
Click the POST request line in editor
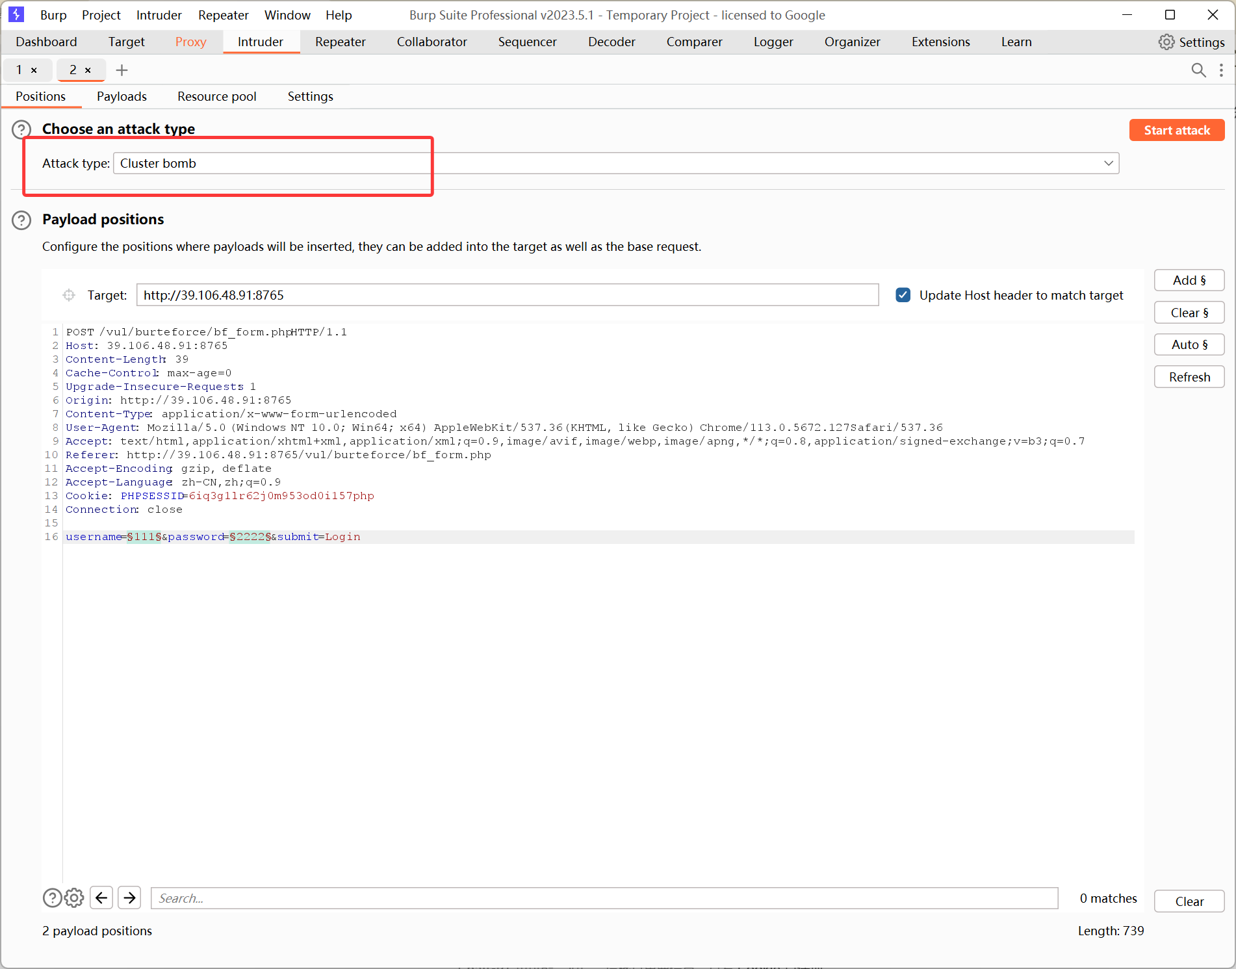[x=207, y=332]
